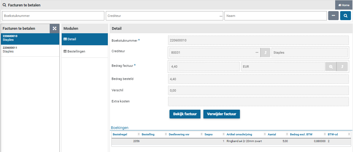
Task: Click the Bekijk factuur button
Action: (x=185, y=114)
